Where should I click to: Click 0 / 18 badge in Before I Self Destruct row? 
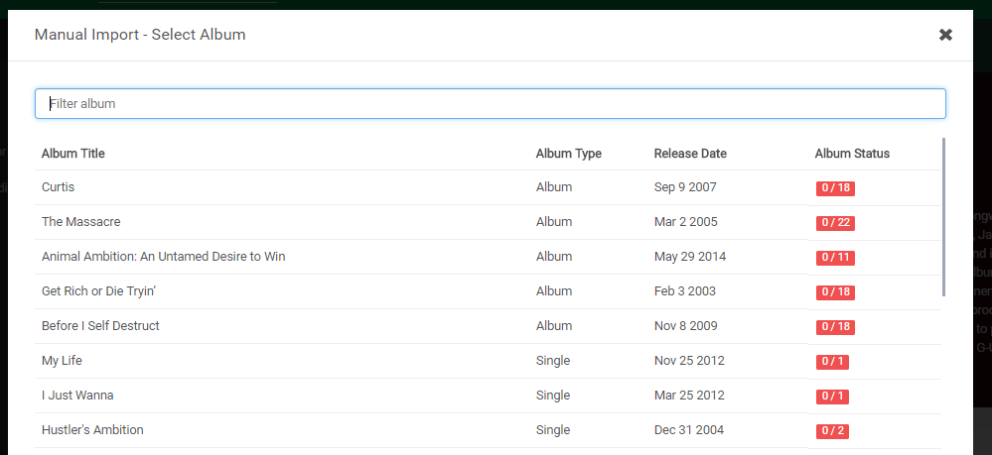pyautogui.click(x=835, y=327)
